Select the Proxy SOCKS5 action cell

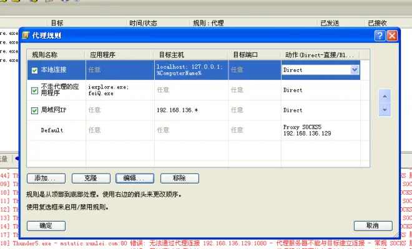pyautogui.click(x=321, y=130)
